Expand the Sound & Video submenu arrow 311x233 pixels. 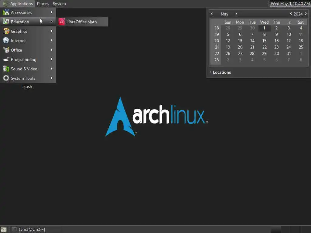(x=52, y=69)
